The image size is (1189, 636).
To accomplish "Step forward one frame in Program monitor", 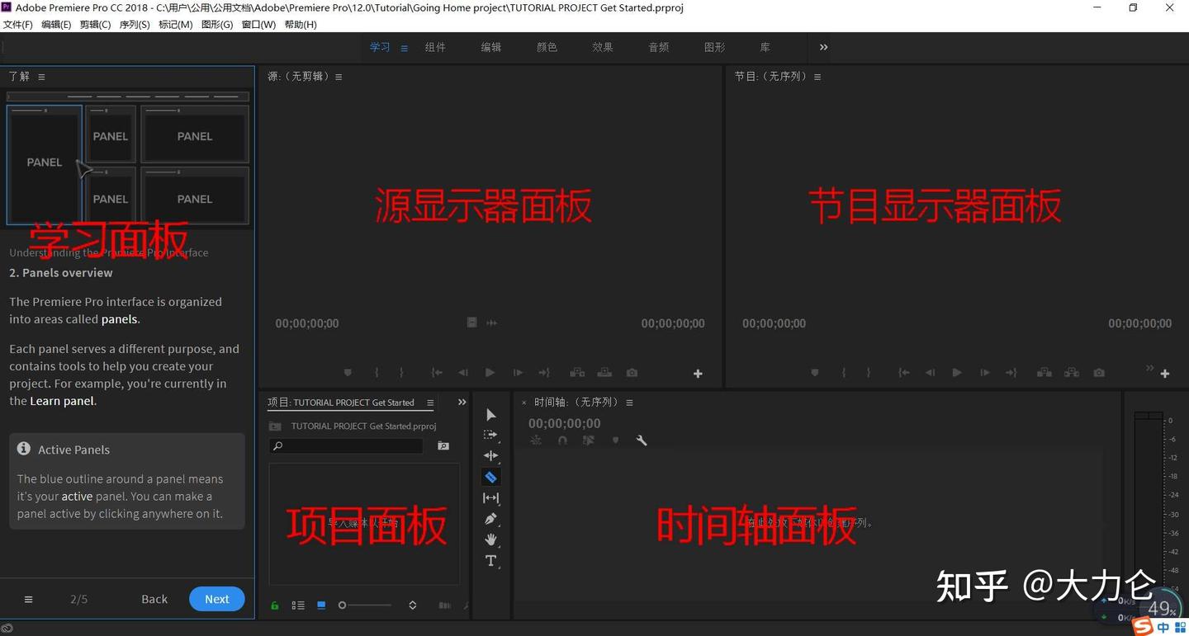I will coord(985,373).
